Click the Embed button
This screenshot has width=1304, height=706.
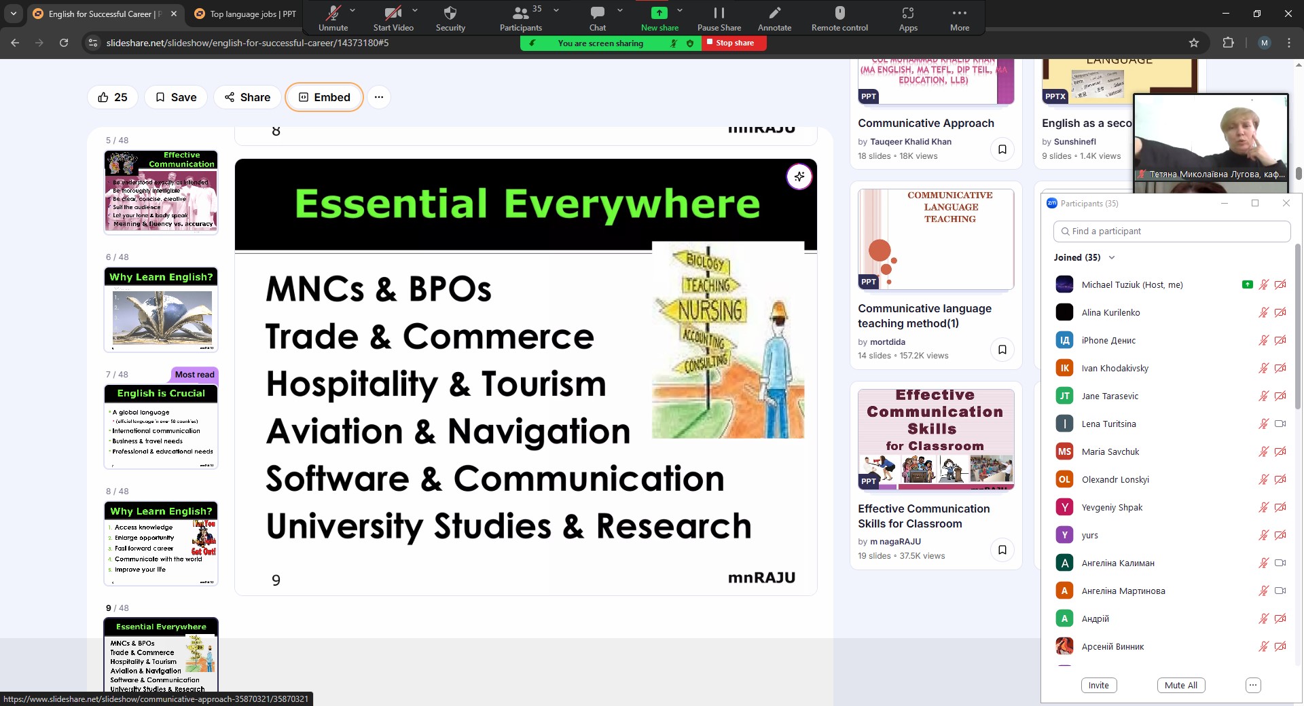(325, 97)
